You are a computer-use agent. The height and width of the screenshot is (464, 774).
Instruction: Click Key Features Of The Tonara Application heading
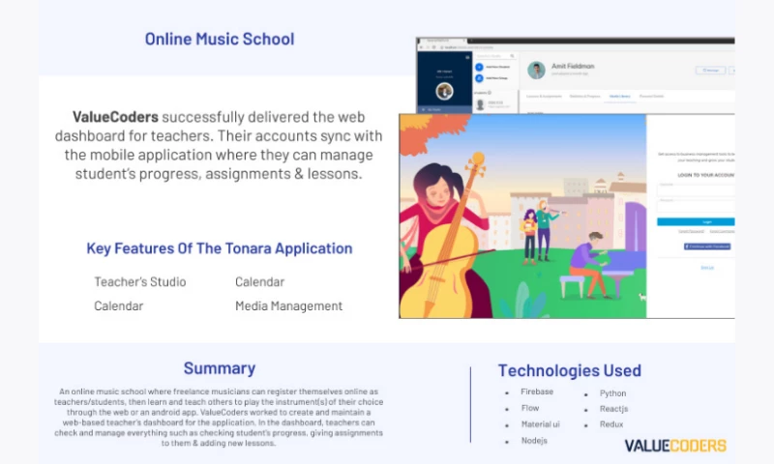(220, 248)
